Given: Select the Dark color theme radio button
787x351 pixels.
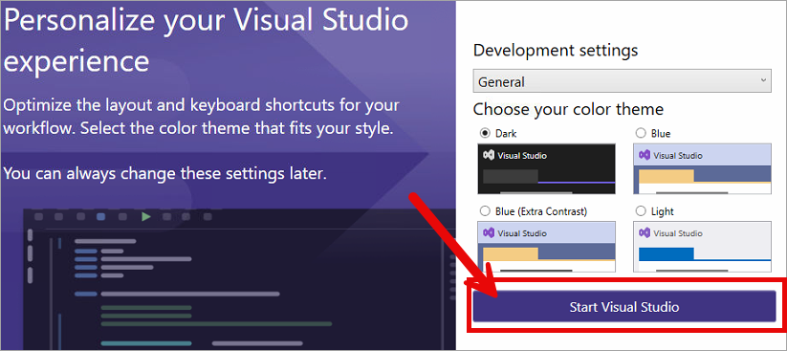Looking at the screenshot, I should [x=485, y=134].
